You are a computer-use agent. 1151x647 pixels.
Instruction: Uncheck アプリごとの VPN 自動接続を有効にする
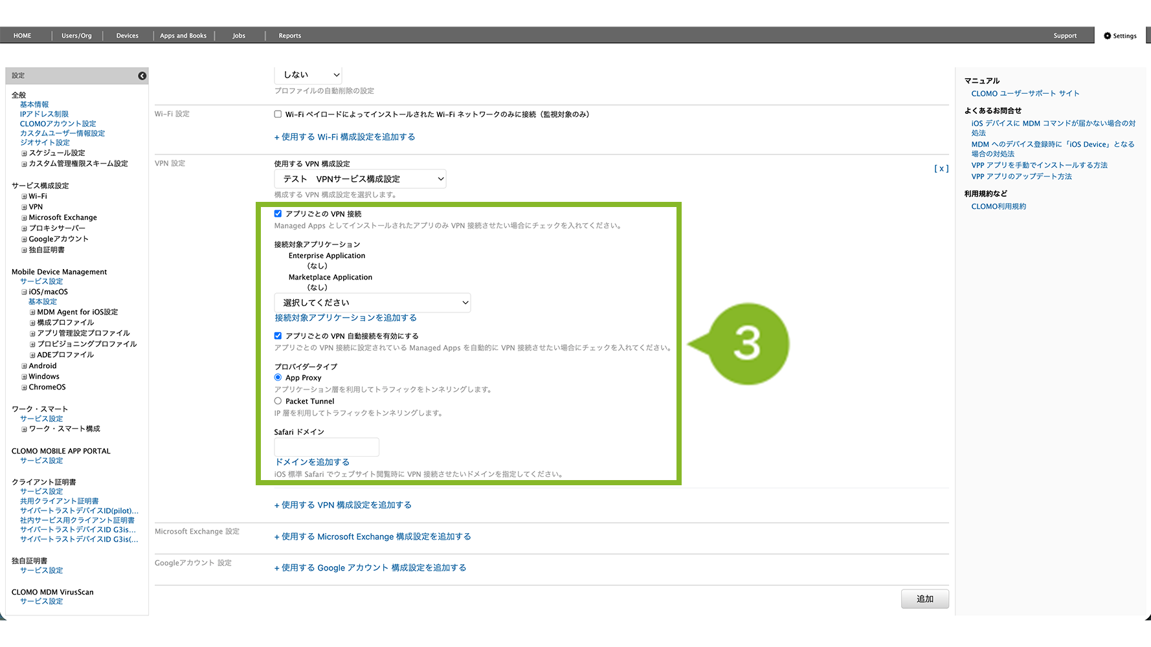pos(278,336)
